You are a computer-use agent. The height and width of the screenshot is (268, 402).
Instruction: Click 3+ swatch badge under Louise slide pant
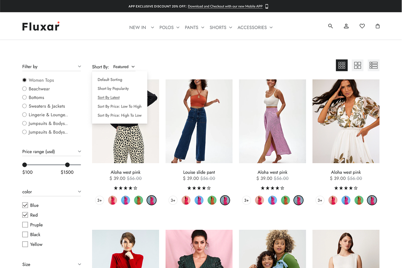[173, 200]
